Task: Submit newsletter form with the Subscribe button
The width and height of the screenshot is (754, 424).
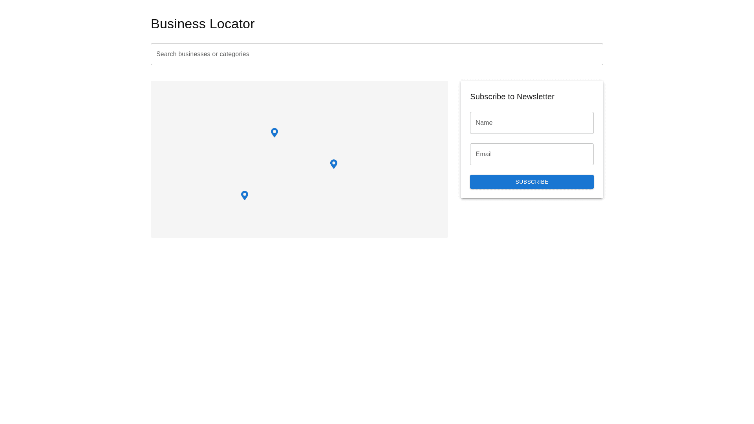Action: coord(531,182)
